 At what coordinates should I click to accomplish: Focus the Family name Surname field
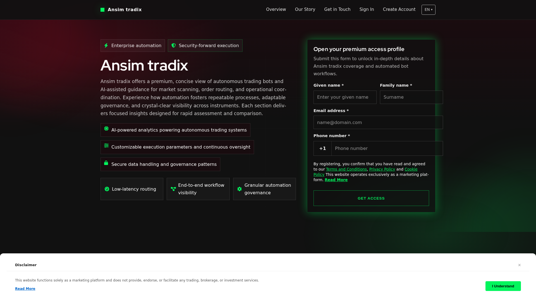pyautogui.click(x=411, y=97)
